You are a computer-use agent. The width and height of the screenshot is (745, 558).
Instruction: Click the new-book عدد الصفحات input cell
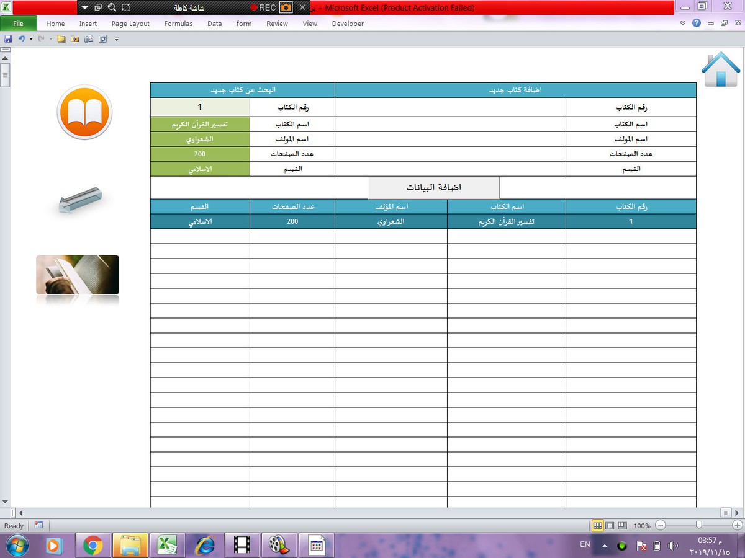(x=450, y=154)
